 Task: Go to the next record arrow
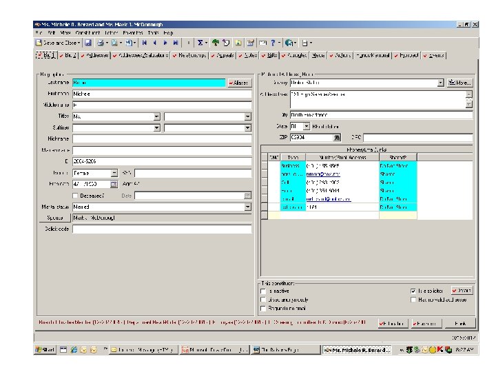tap(165, 43)
